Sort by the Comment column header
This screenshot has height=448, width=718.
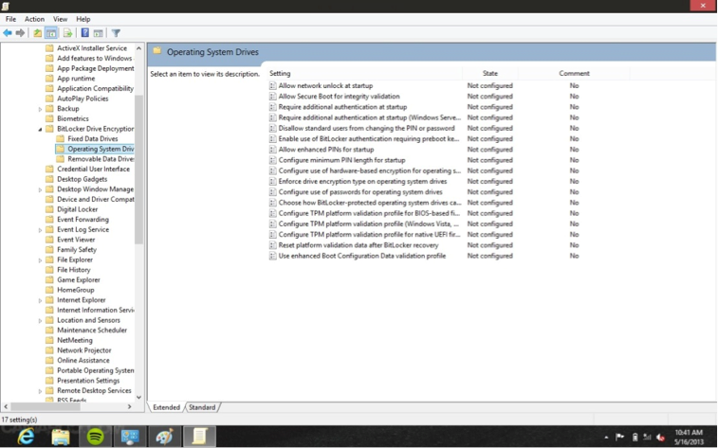tap(574, 73)
